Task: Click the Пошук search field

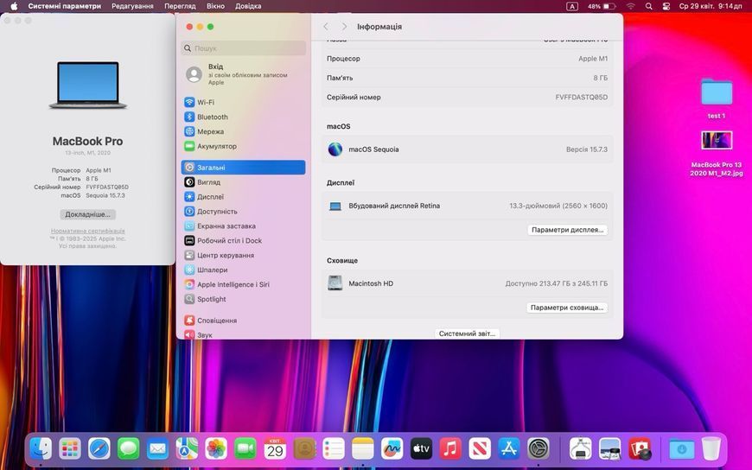Action: pos(243,48)
